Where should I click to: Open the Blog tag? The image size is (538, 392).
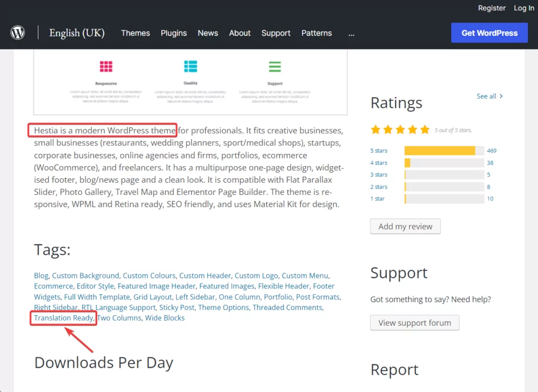pyautogui.click(x=41, y=276)
